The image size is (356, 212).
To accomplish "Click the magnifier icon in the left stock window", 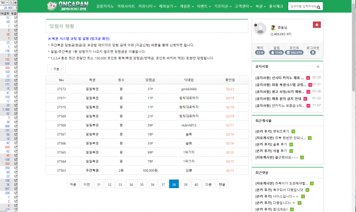I will 11,3.
